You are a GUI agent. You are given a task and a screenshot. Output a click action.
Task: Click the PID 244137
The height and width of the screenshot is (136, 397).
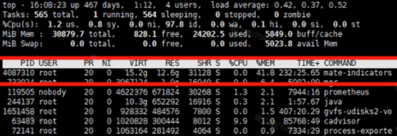[21, 102]
